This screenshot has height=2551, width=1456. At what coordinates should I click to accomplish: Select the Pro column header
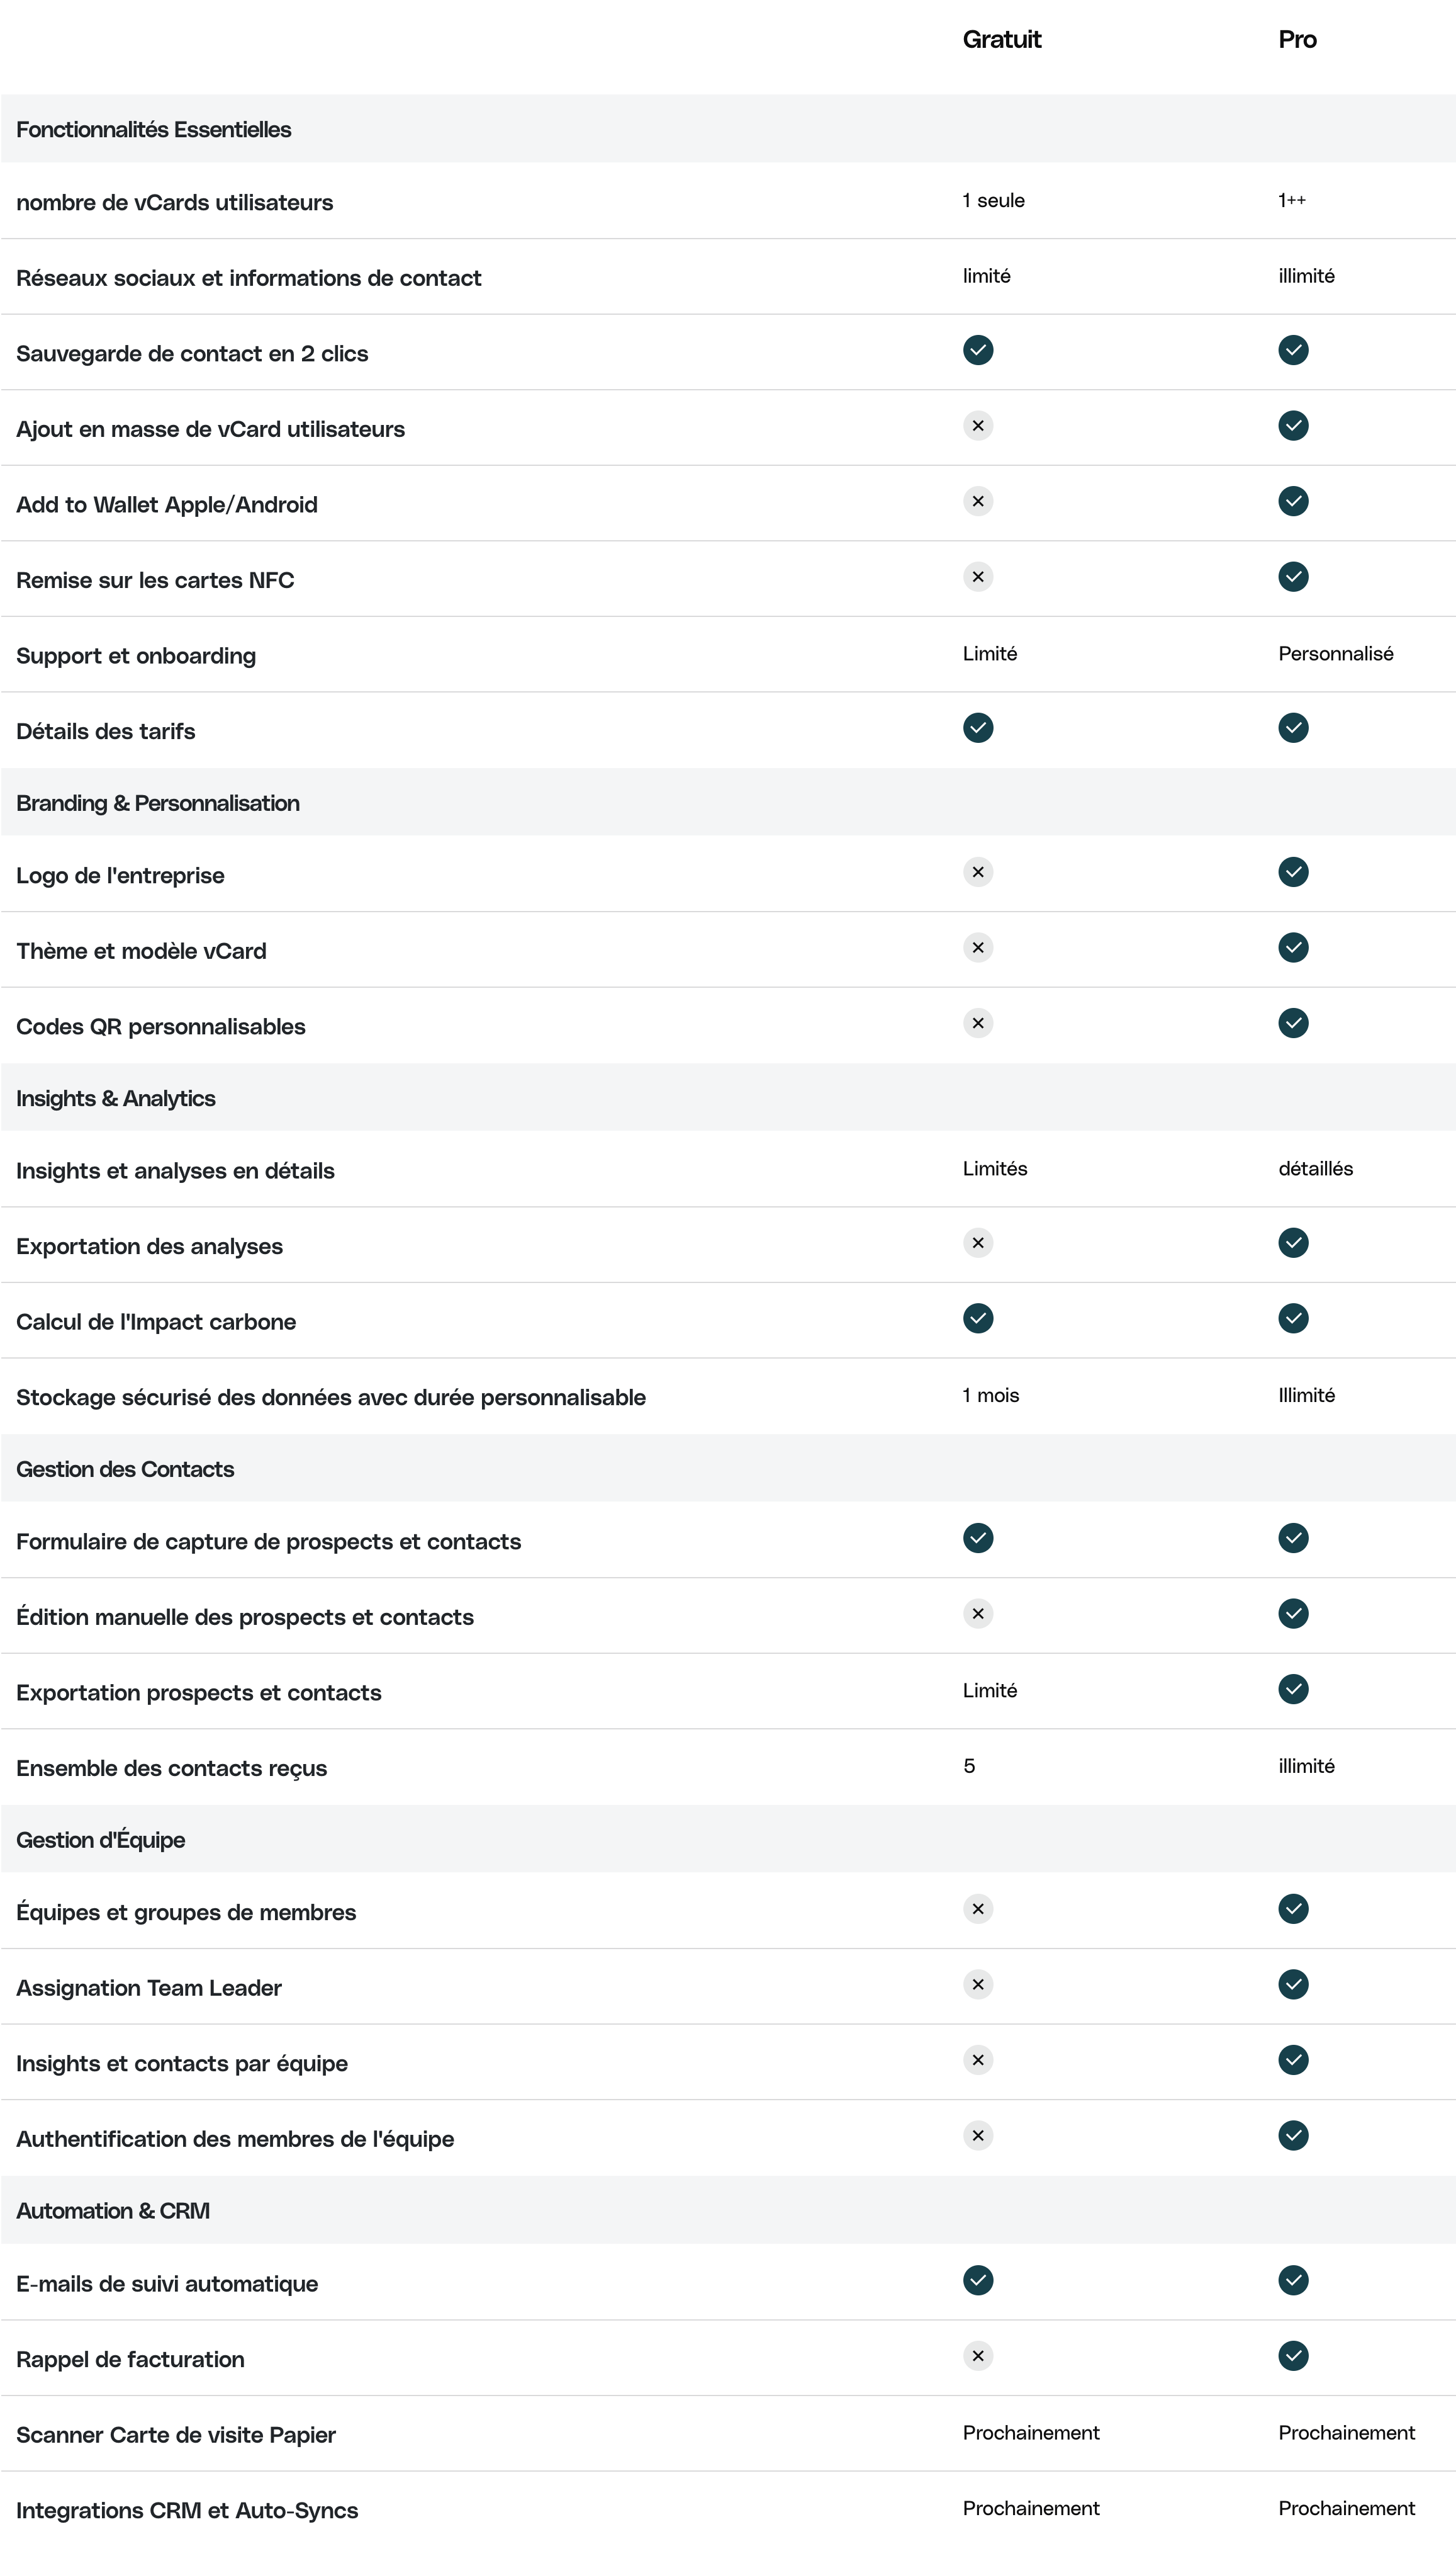tap(1296, 40)
